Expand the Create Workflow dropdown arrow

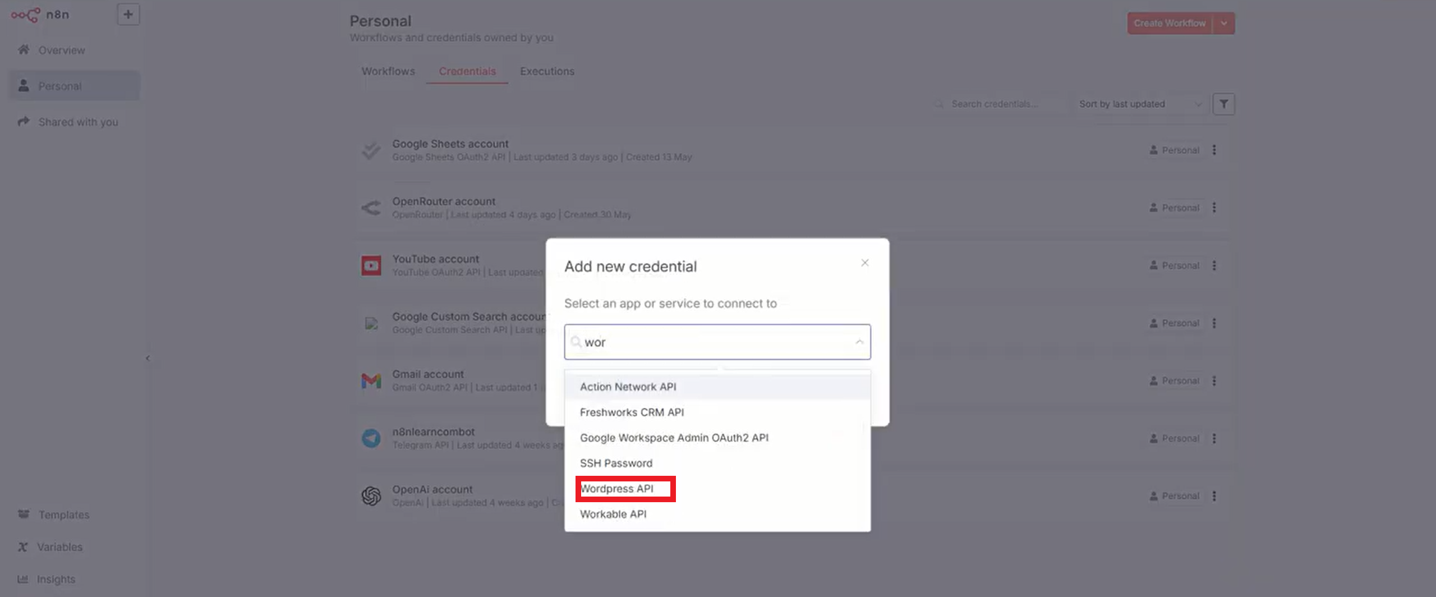point(1224,24)
